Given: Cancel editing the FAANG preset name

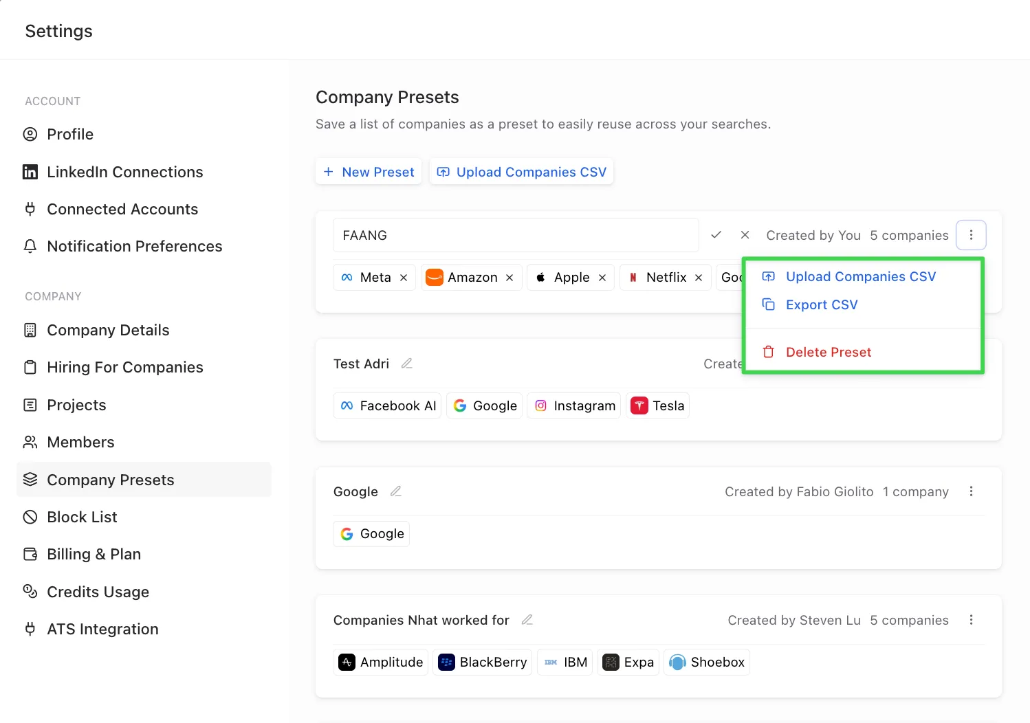Looking at the screenshot, I should click(x=745, y=235).
